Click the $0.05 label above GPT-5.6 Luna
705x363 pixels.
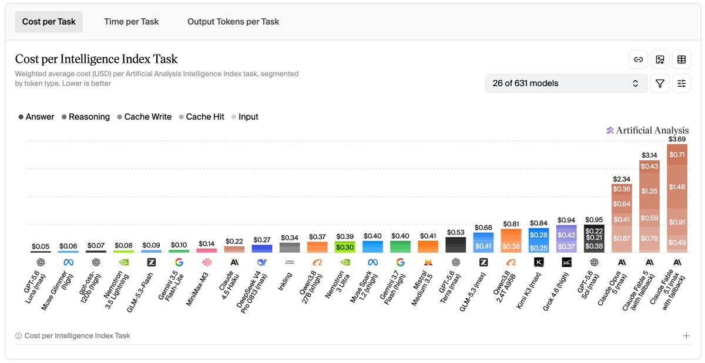41,247
